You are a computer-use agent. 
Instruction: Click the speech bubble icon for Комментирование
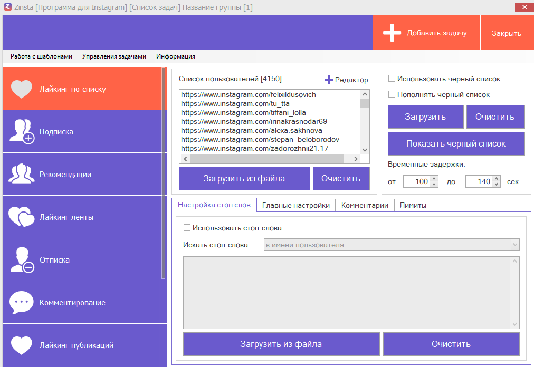(x=22, y=302)
